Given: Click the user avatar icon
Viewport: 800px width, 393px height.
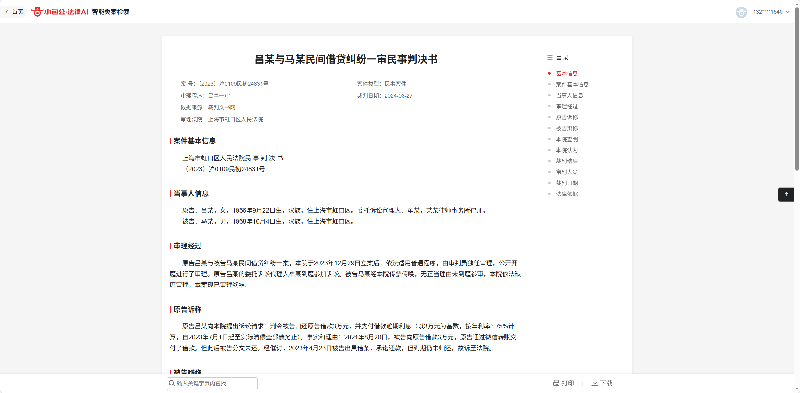Looking at the screenshot, I should point(741,12).
